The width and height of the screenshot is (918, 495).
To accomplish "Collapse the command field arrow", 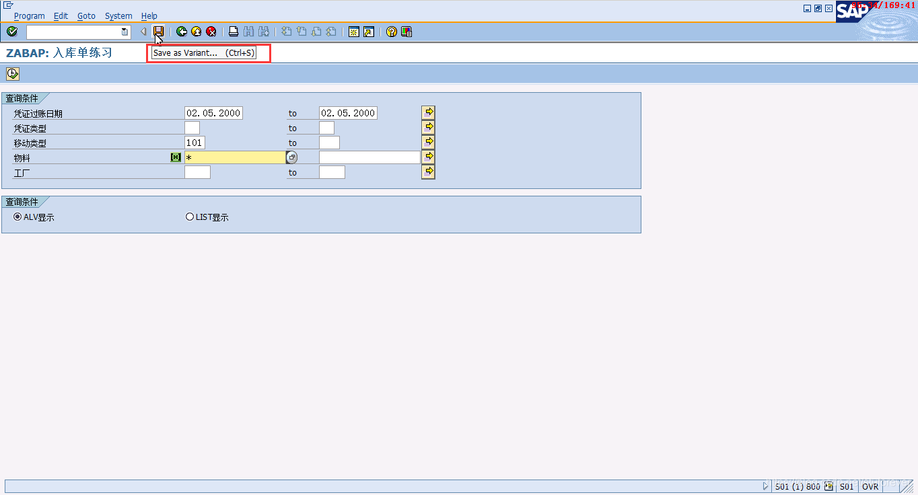I will (143, 32).
